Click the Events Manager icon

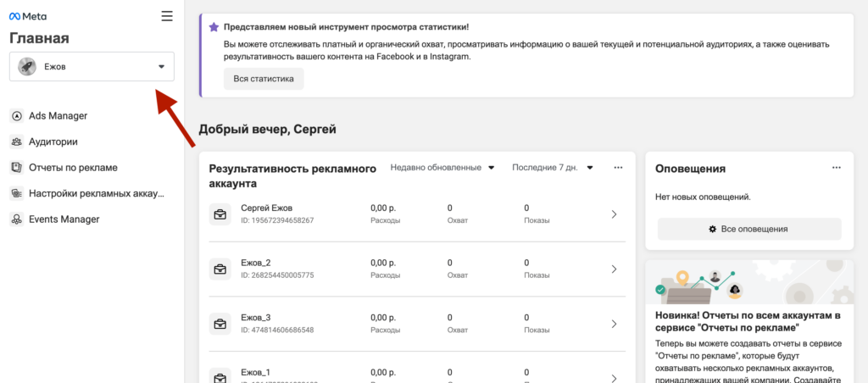coord(16,219)
